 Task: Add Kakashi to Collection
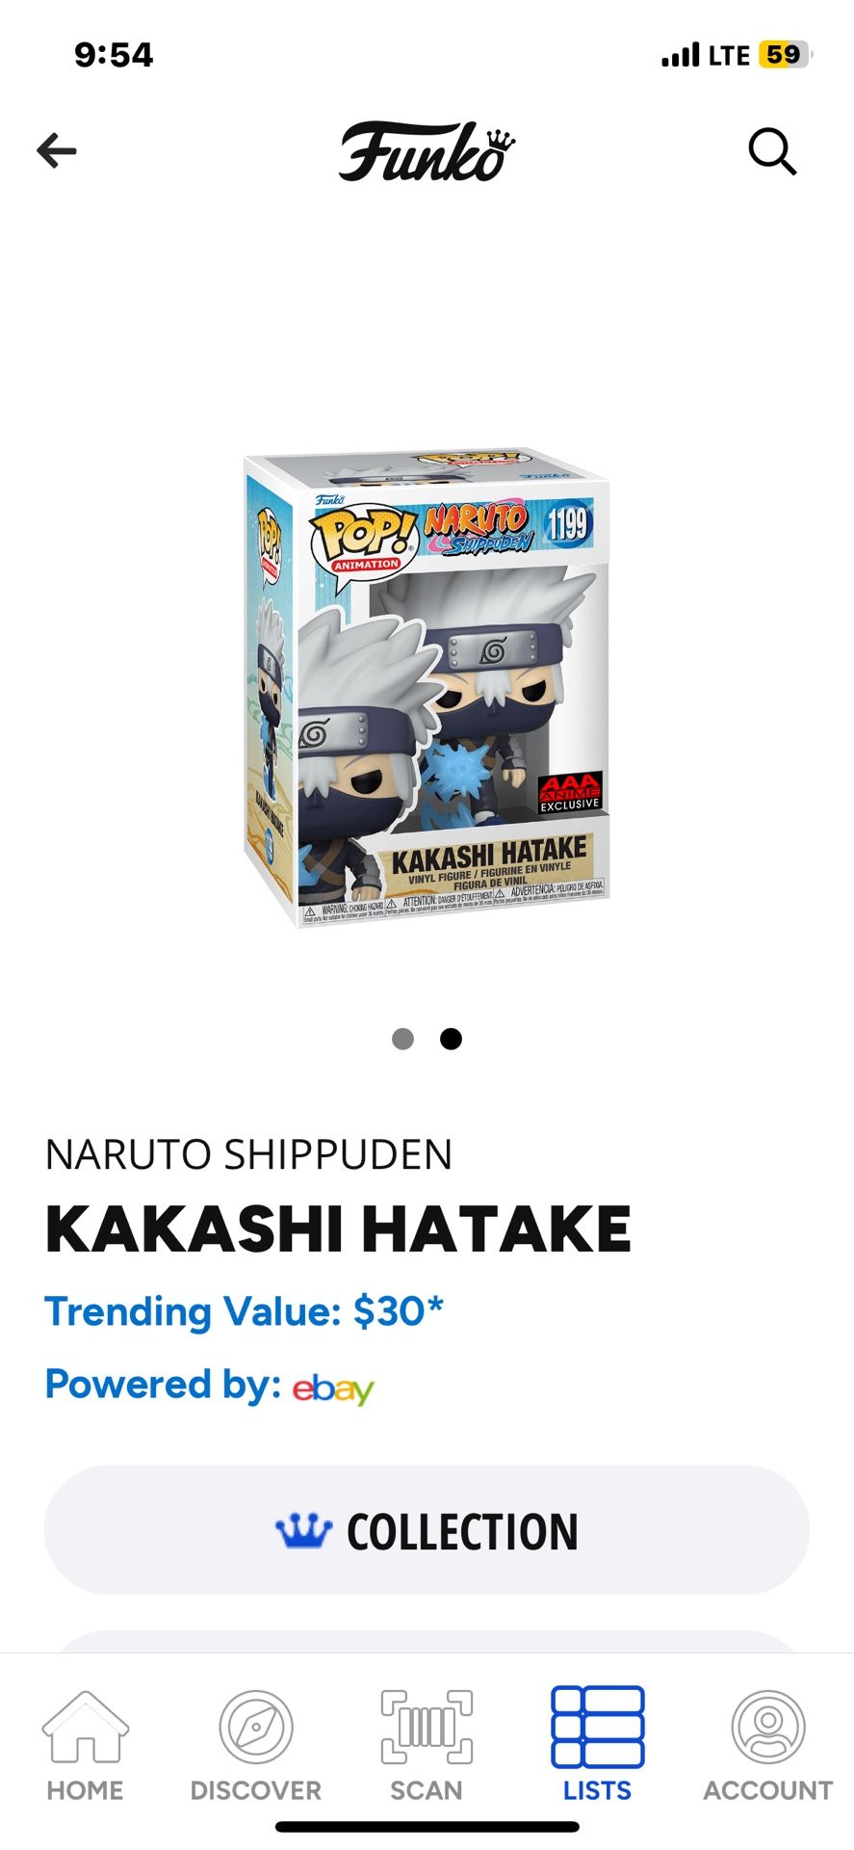point(427,1530)
